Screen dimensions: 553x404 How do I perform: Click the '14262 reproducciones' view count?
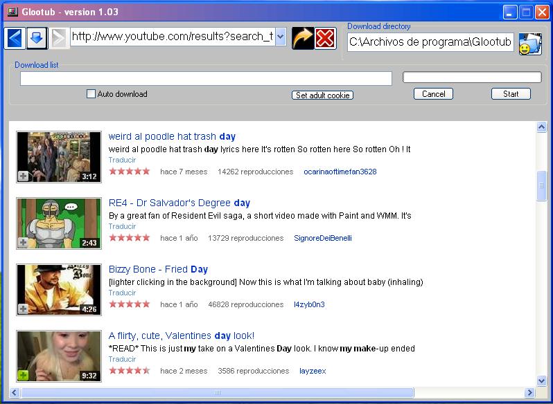coord(255,172)
